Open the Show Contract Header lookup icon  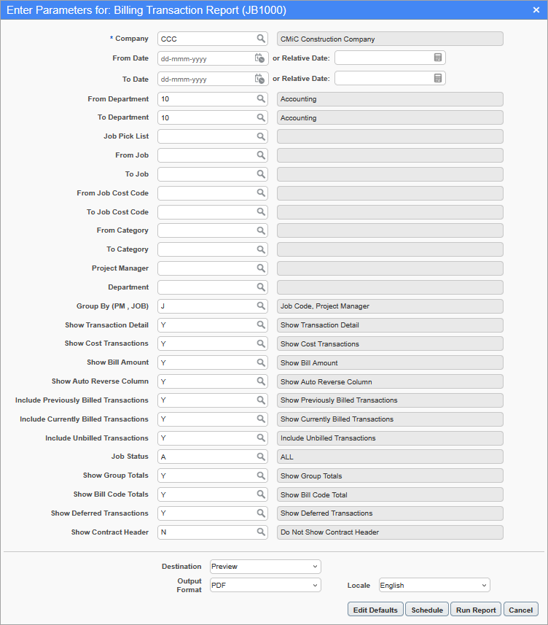click(261, 532)
